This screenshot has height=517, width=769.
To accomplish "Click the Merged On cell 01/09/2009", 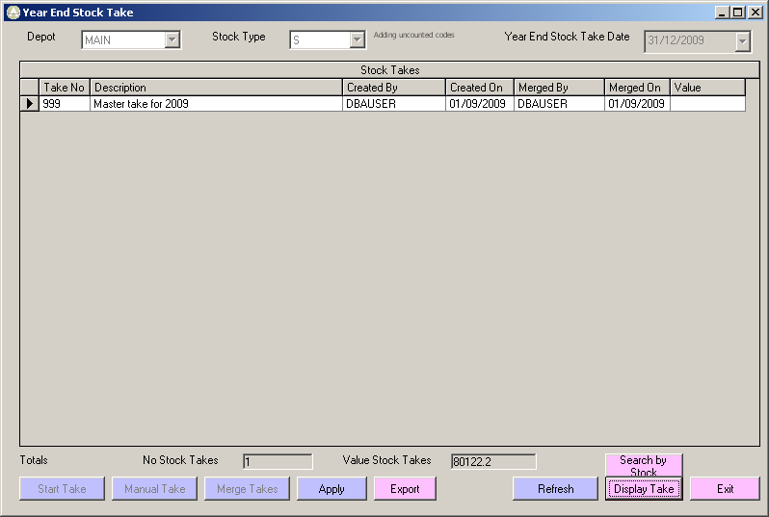I will click(x=637, y=103).
